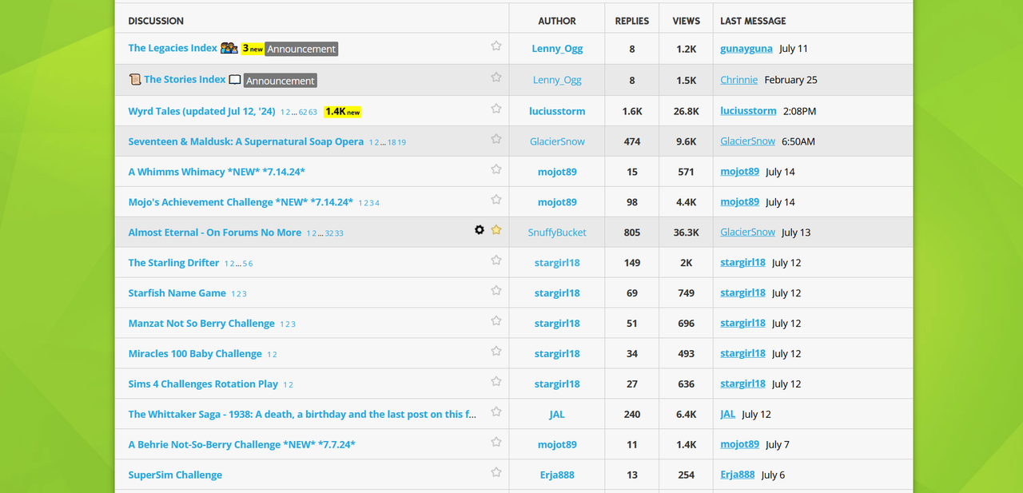Open The Legacies Index discussion
The width and height of the screenshot is (1023, 493).
[x=173, y=48]
